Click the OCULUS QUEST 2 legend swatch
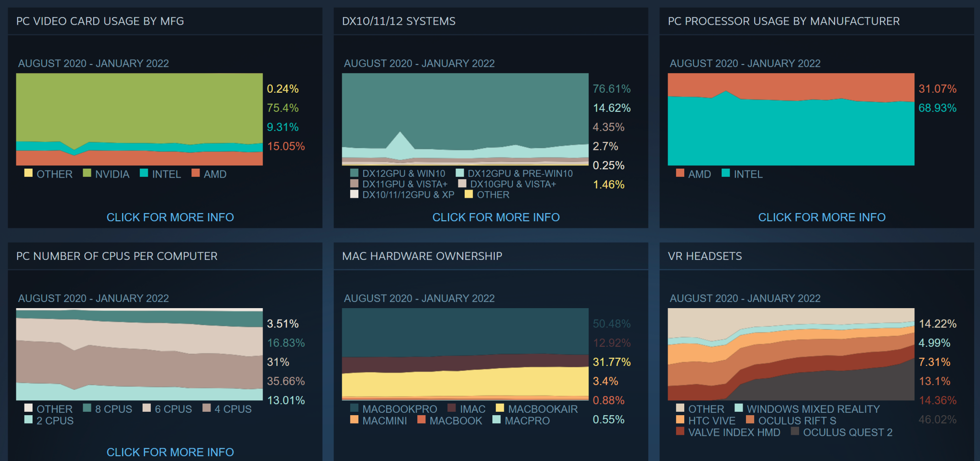 click(x=795, y=431)
